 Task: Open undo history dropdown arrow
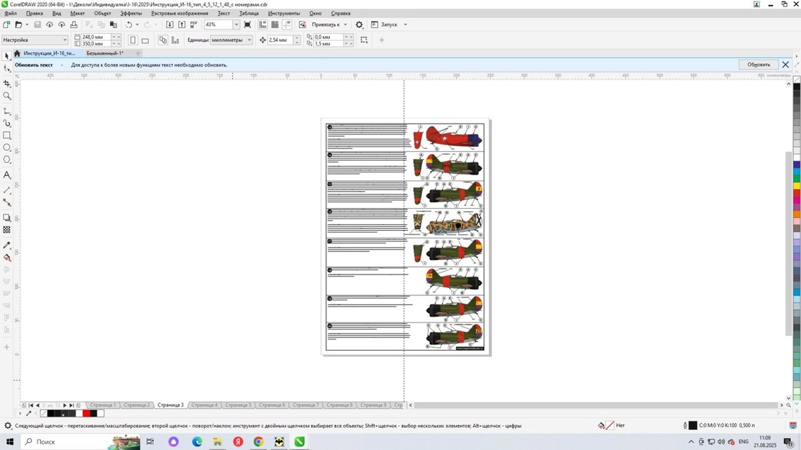coord(137,25)
